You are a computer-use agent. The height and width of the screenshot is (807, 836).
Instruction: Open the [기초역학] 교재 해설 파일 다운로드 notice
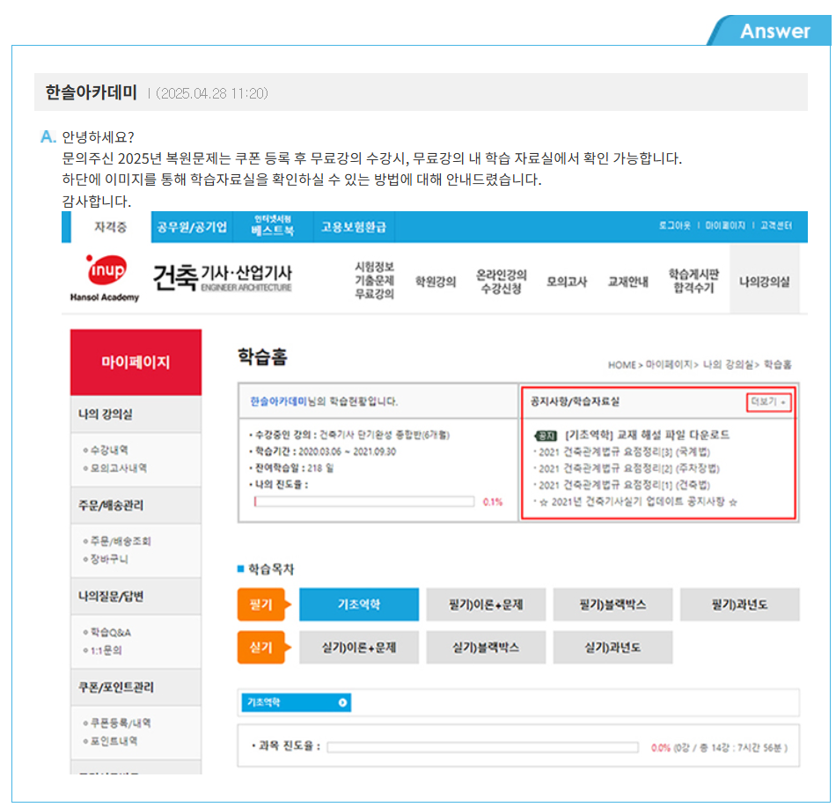point(648,435)
